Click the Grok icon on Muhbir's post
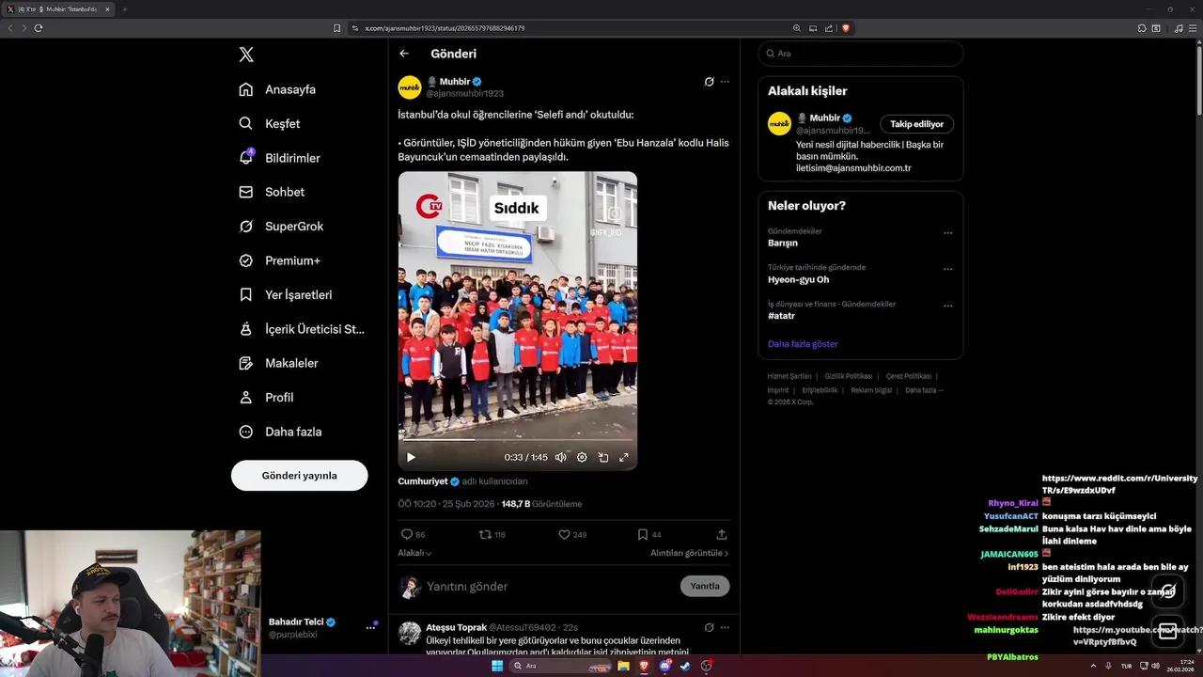 click(x=709, y=82)
